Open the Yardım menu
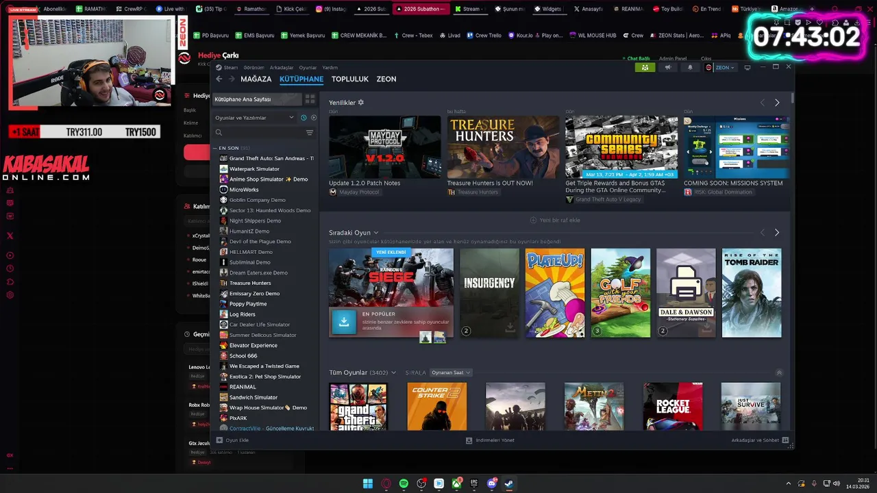This screenshot has width=877, height=493. point(330,68)
